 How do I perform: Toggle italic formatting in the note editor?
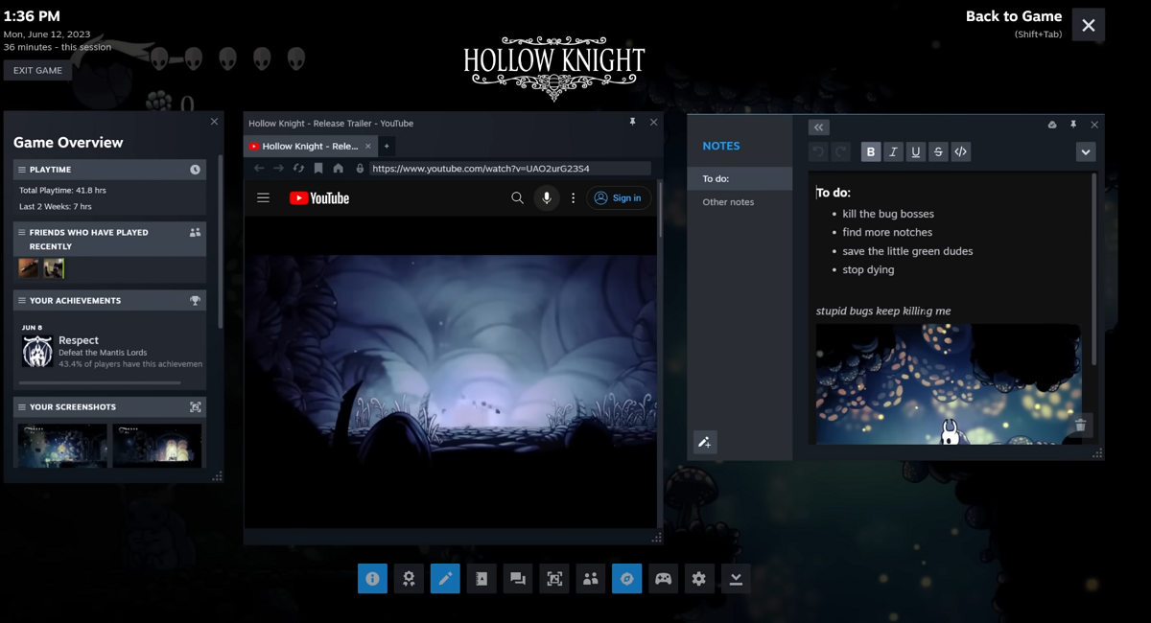tap(893, 151)
